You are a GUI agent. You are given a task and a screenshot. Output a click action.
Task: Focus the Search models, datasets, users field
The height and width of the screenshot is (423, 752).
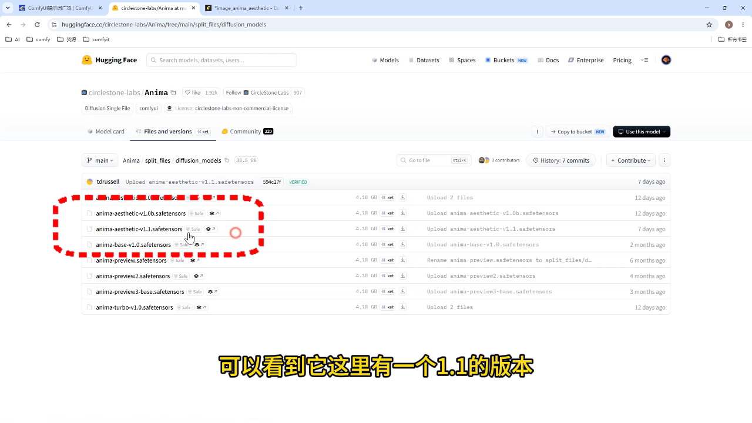pos(221,60)
